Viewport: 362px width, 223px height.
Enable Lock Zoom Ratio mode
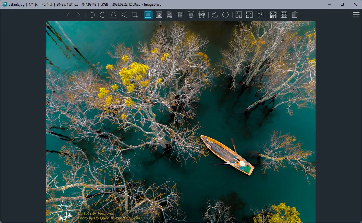click(x=159, y=15)
